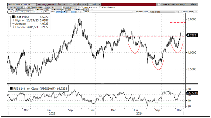Click the Average legend entry
The width and height of the screenshot is (211, 118).
20,24
